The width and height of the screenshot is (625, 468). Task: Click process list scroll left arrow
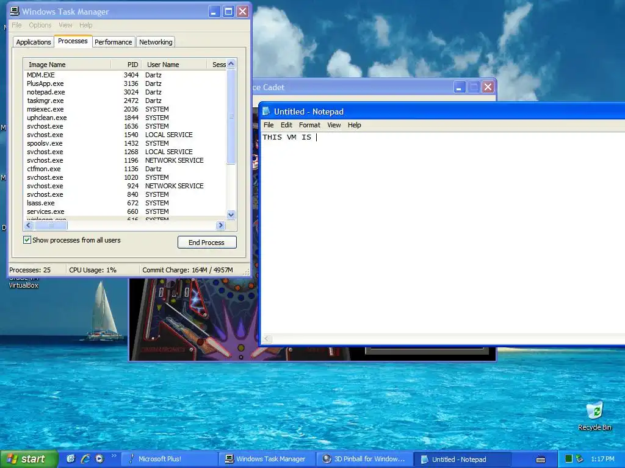click(x=29, y=225)
